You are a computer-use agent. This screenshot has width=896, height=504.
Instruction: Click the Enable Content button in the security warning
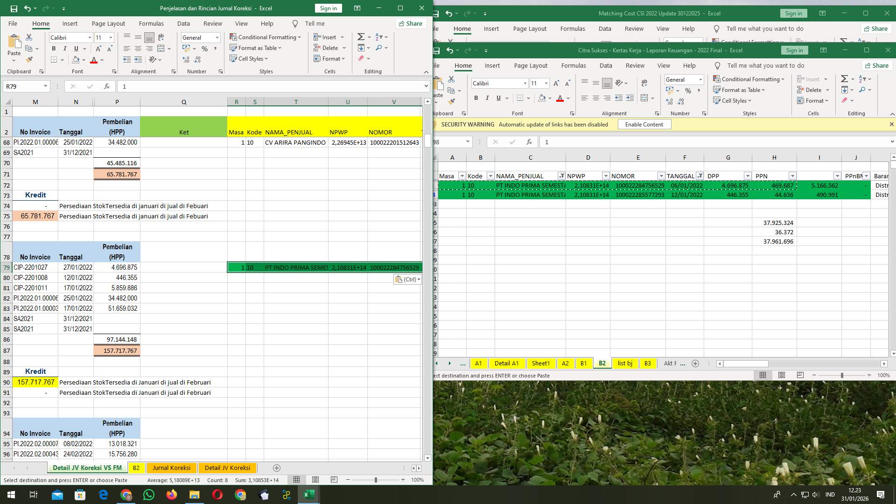coord(644,124)
